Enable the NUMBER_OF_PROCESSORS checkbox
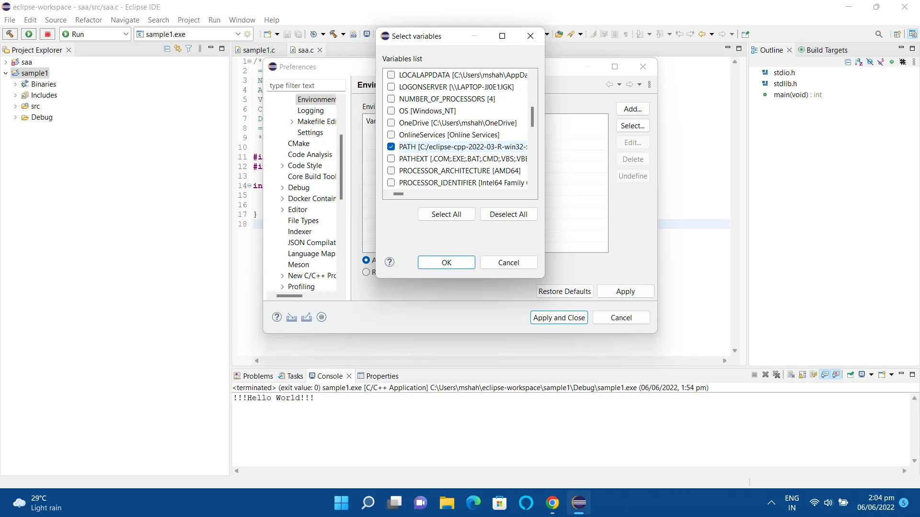The width and height of the screenshot is (920, 517). pyautogui.click(x=391, y=99)
